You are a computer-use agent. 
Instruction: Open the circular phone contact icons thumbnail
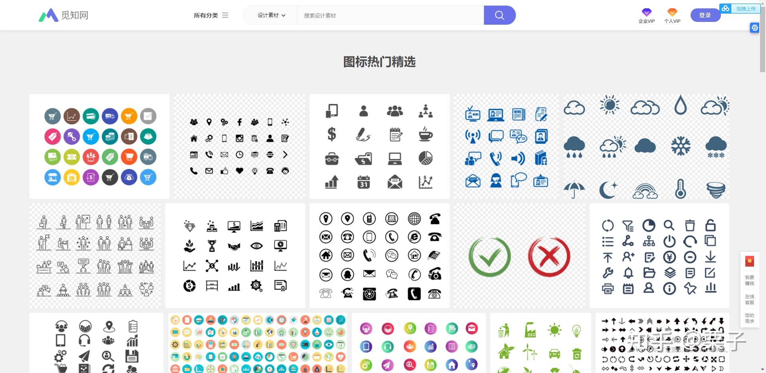pos(379,255)
